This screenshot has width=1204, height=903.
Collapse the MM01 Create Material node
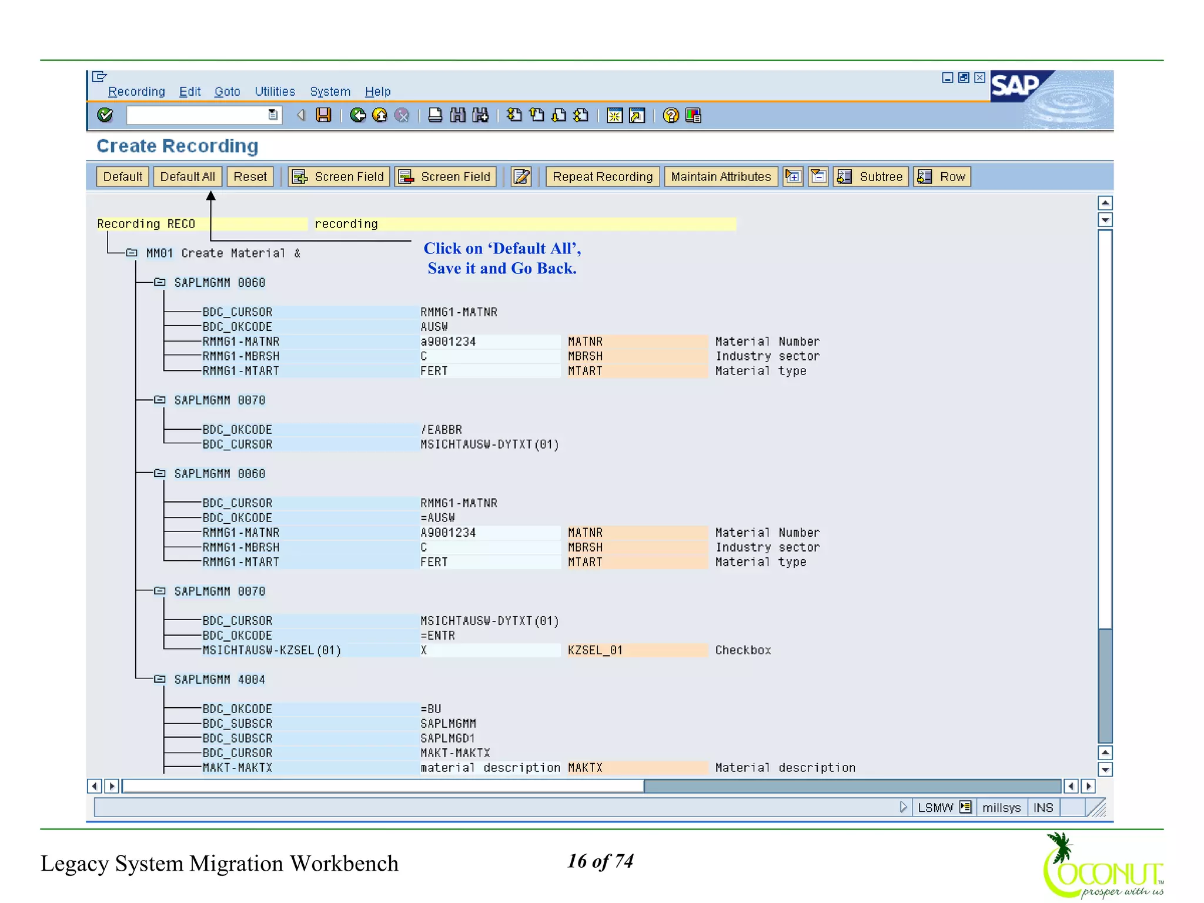coord(132,253)
